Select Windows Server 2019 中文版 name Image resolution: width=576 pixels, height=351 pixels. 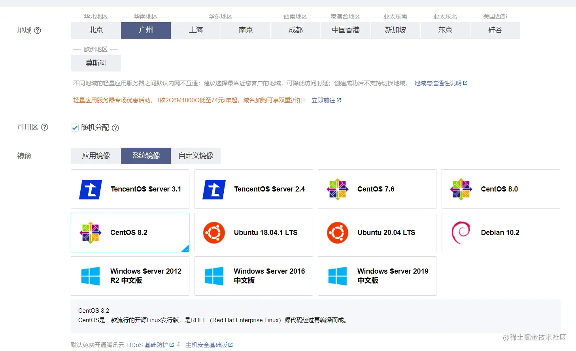pos(393,276)
